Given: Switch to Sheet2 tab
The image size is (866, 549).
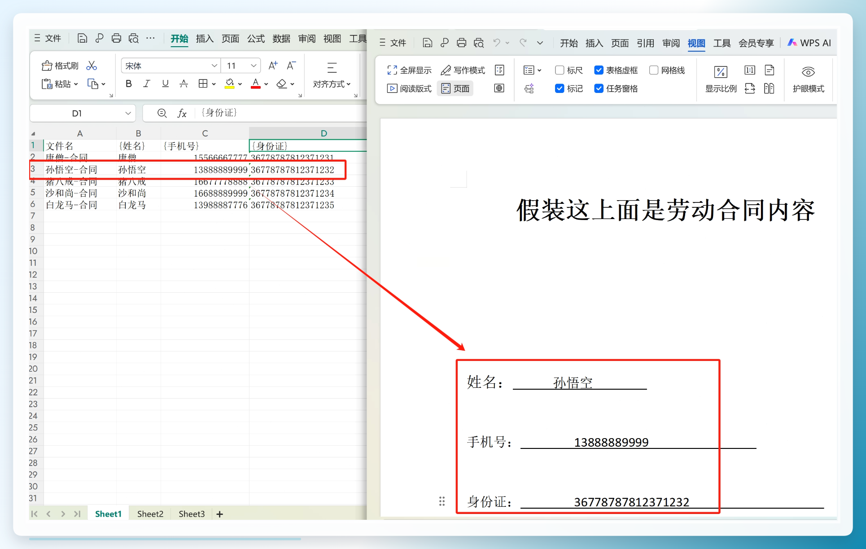Looking at the screenshot, I should (150, 514).
